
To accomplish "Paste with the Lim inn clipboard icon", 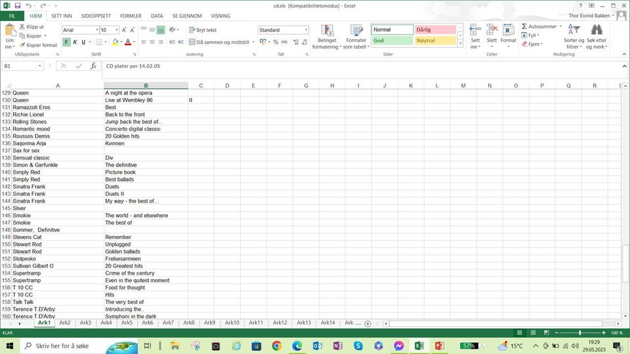I will [x=10, y=31].
